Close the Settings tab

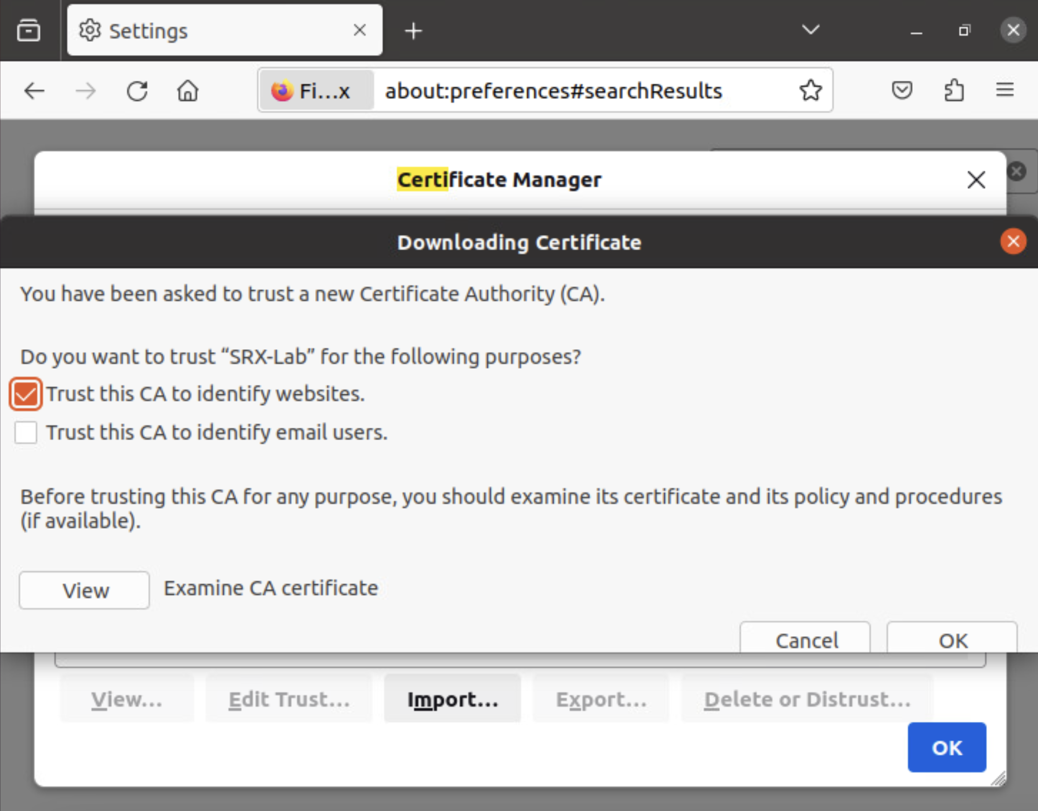(360, 30)
